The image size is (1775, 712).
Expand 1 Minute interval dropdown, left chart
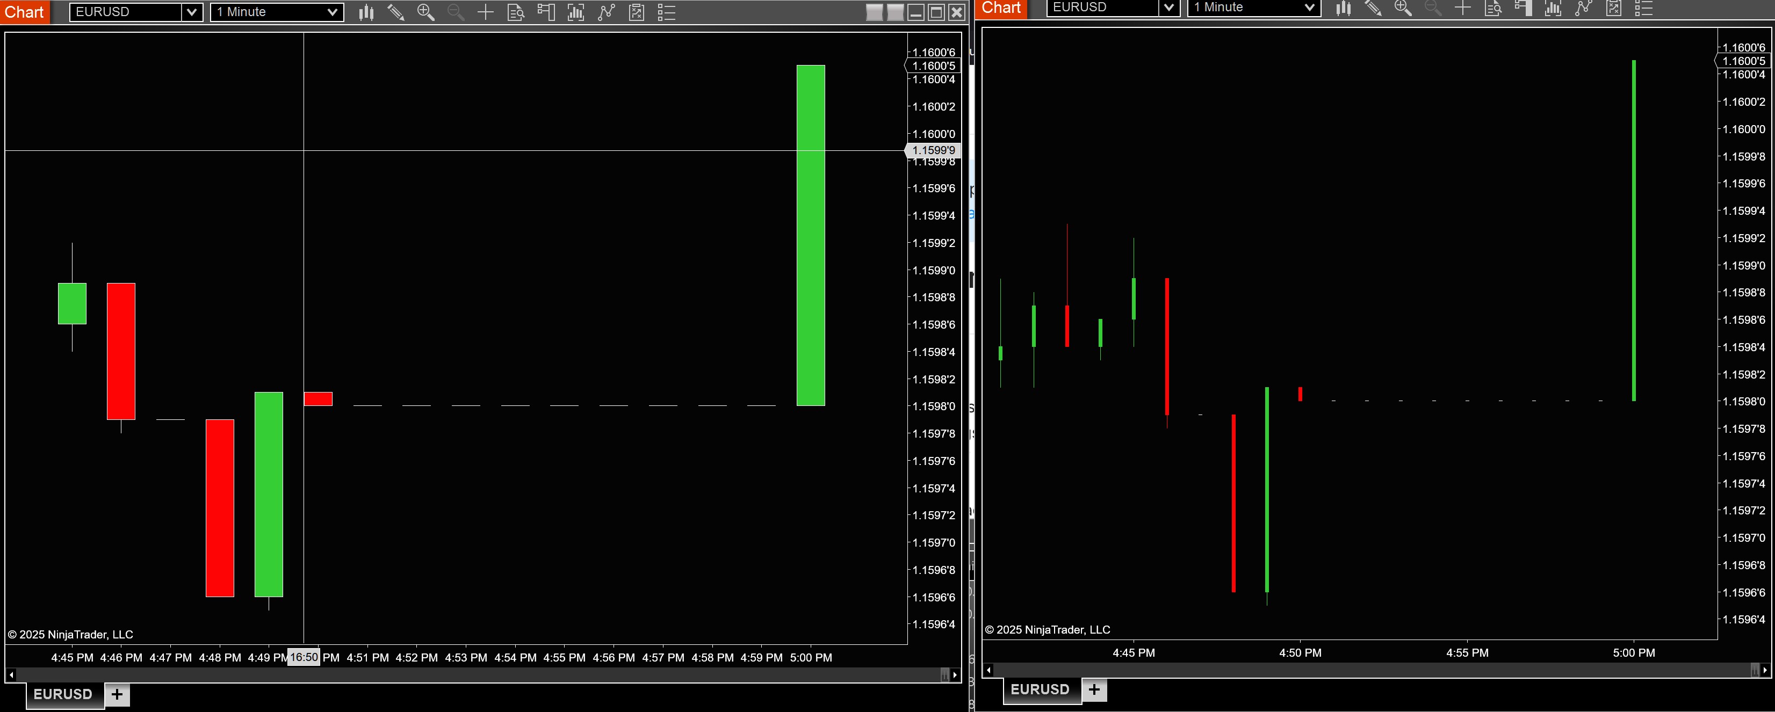click(x=332, y=12)
